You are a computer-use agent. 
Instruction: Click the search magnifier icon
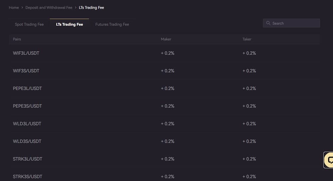pos(268,23)
